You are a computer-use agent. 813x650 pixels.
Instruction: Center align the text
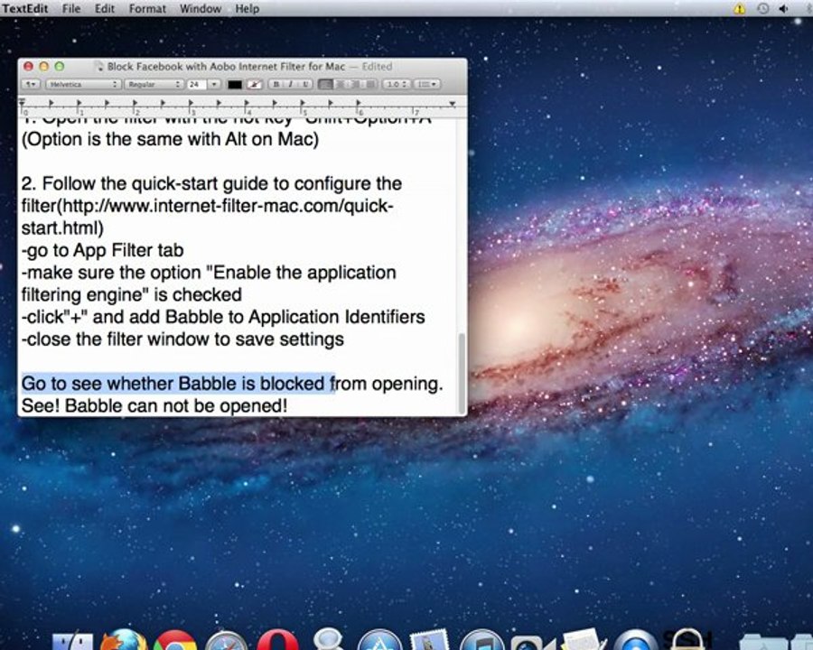[x=341, y=84]
